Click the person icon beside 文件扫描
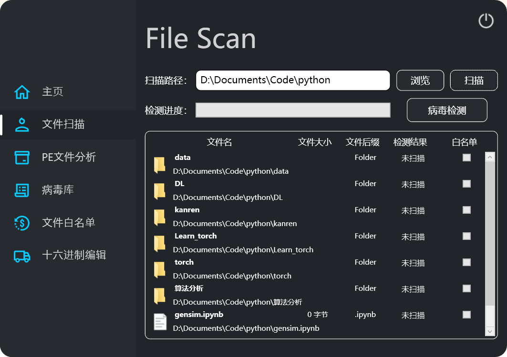The image size is (507, 357). tap(22, 124)
